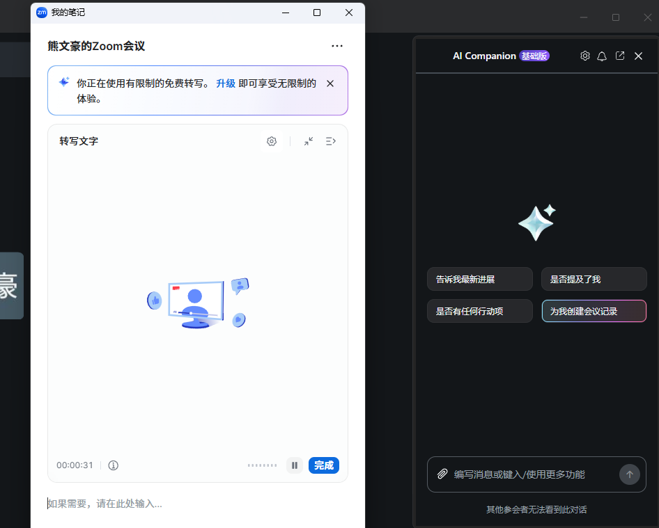
Task: Open the three-dot menu beside meeting title
Action: click(x=337, y=46)
